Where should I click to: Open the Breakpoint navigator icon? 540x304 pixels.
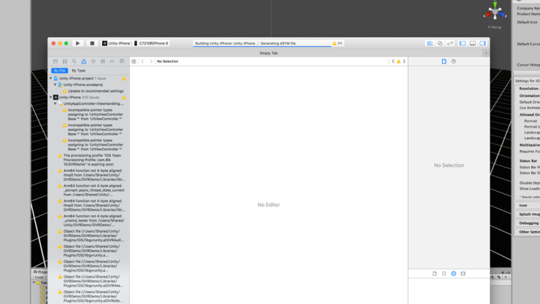[112, 61]
